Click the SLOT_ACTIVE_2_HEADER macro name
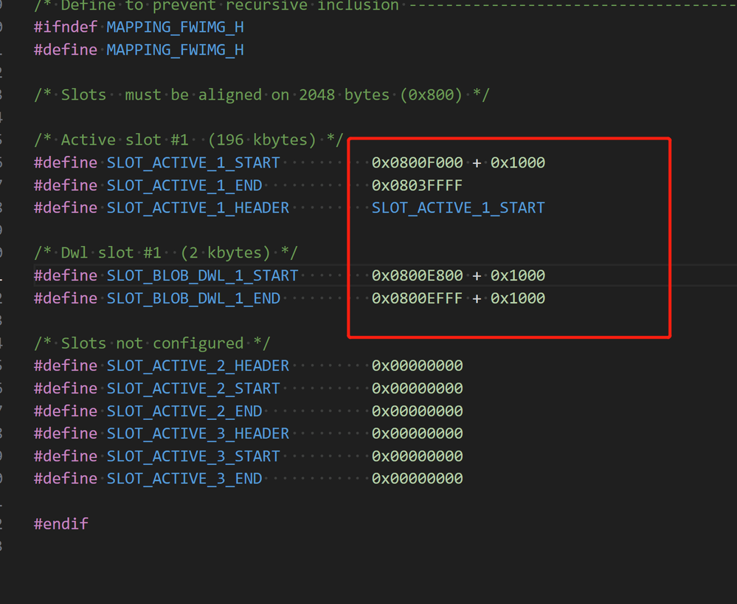Viewport: 737px width, 604px height. point(198,366)
